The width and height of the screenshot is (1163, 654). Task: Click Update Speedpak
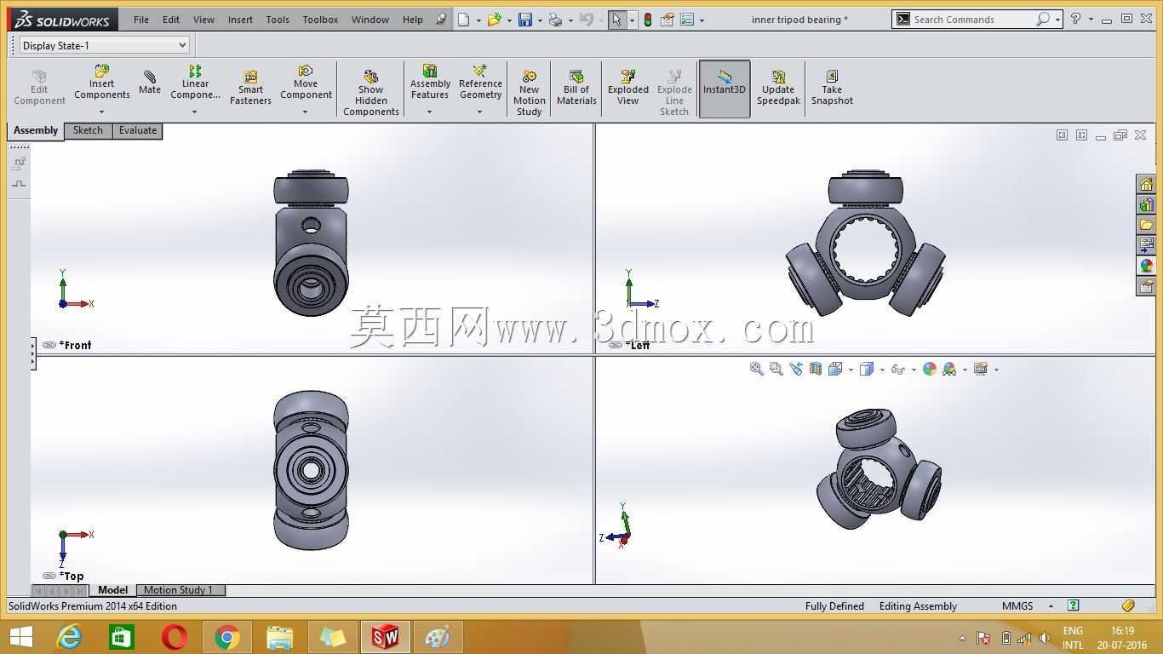[778, 88]
